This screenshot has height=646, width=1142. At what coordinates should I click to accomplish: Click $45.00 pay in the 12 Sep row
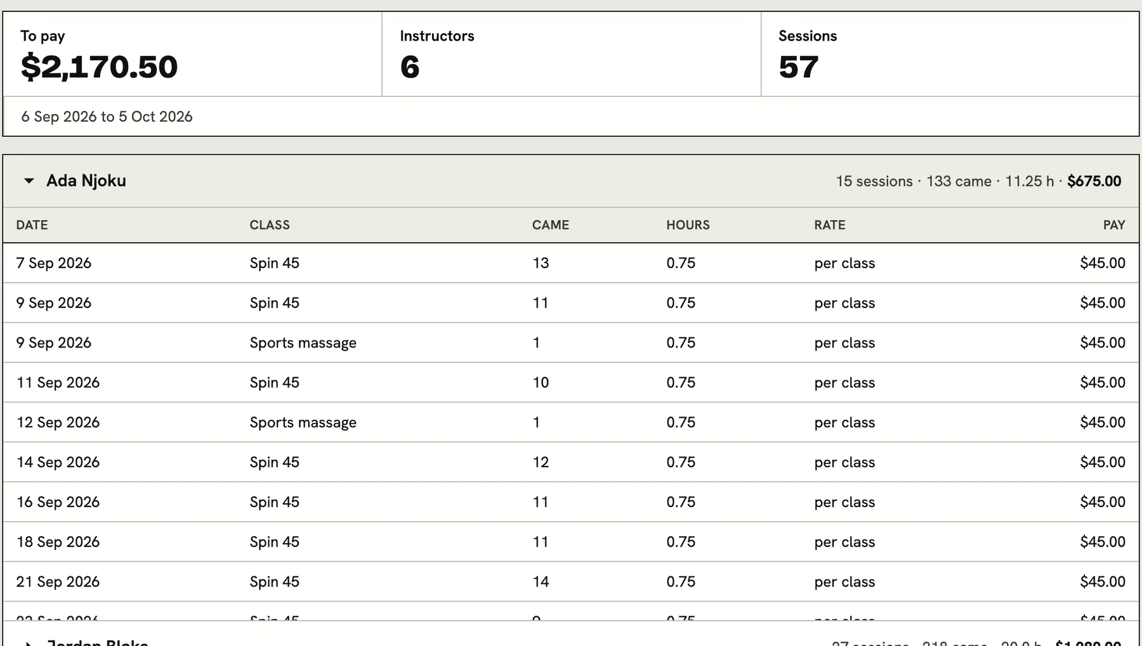click(x=1103, y=423)
